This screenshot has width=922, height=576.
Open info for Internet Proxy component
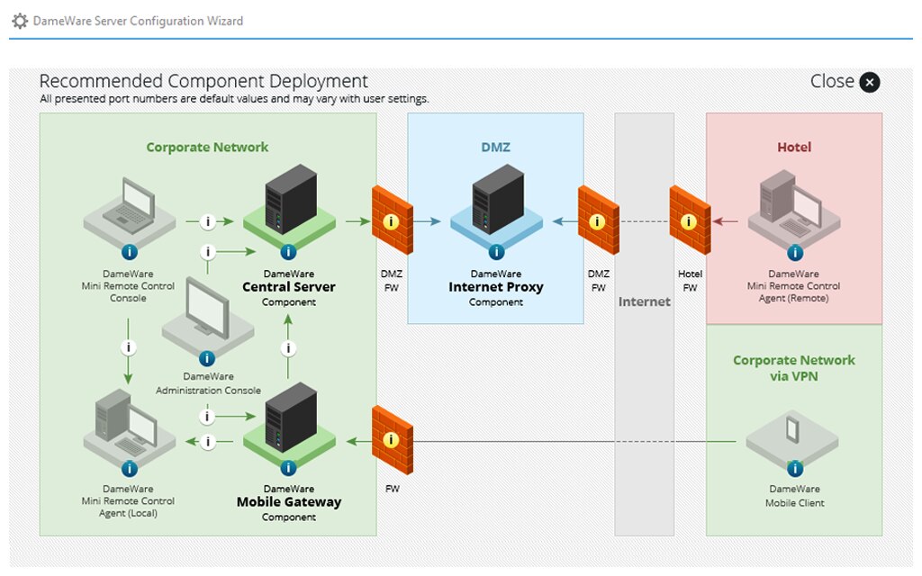(496, 252)
